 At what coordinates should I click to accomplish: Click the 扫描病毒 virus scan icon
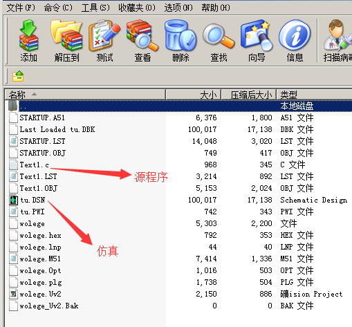pyautogui.click(x=337, y=41)
